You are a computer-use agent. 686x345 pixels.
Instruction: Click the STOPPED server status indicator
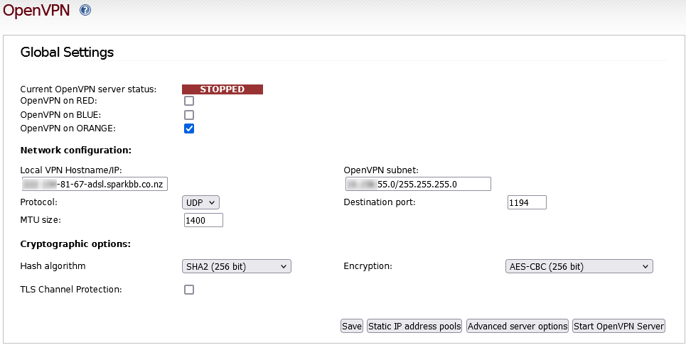(x=223, y=89)
